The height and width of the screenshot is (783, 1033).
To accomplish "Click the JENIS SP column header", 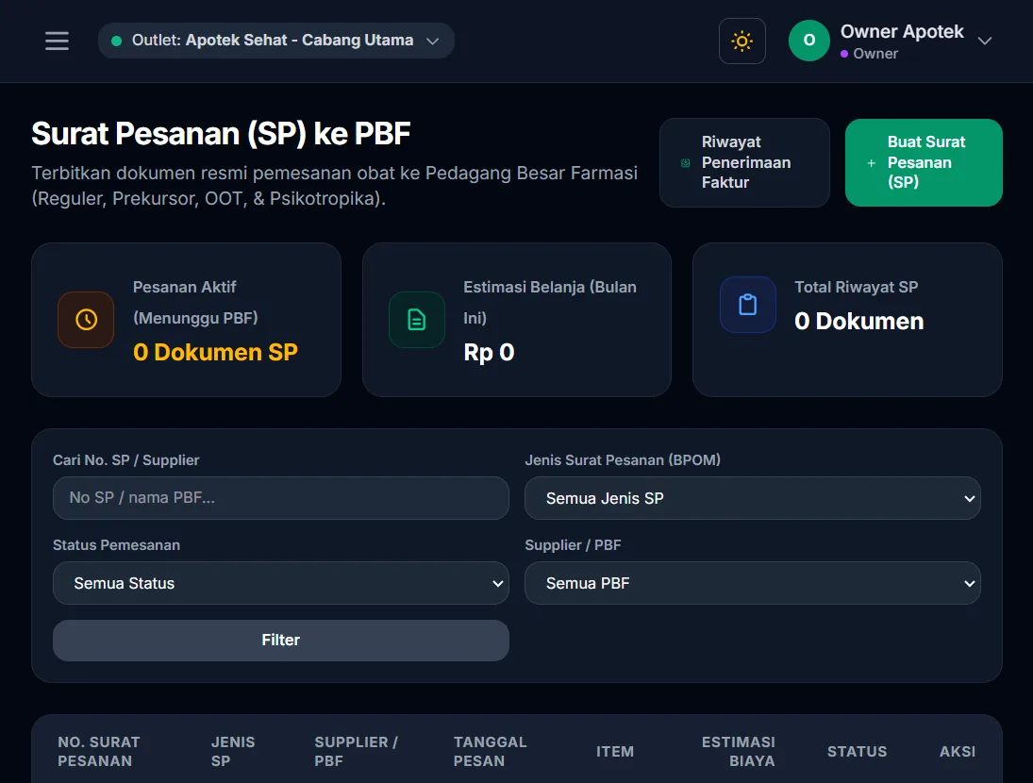I will 233,751.
